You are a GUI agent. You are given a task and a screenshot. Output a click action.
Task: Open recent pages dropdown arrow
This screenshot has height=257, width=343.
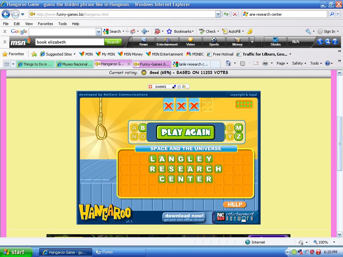(22, 14)
